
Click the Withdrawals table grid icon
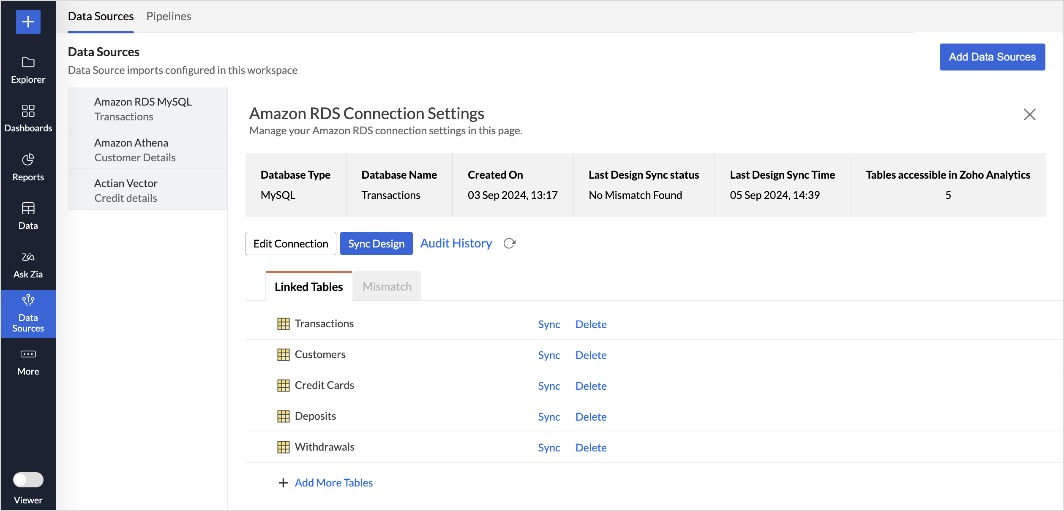click(283, 447)
